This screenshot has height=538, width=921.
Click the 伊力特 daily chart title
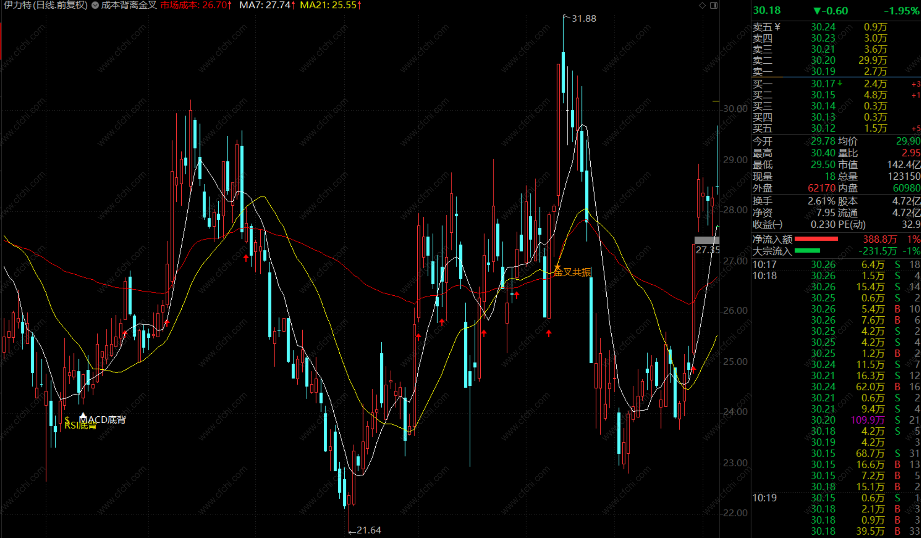(45, 5)
